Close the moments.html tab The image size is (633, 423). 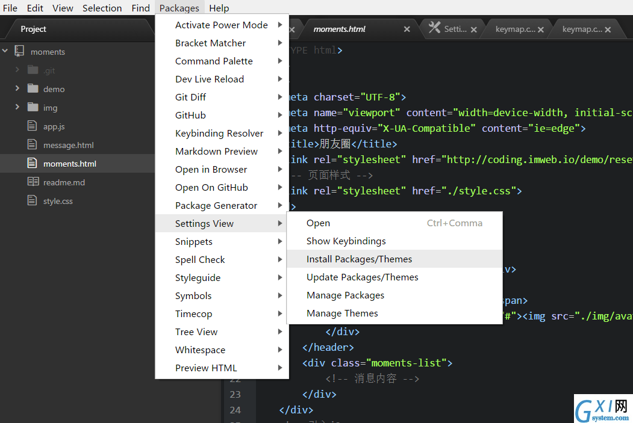[x=407, y=29]
